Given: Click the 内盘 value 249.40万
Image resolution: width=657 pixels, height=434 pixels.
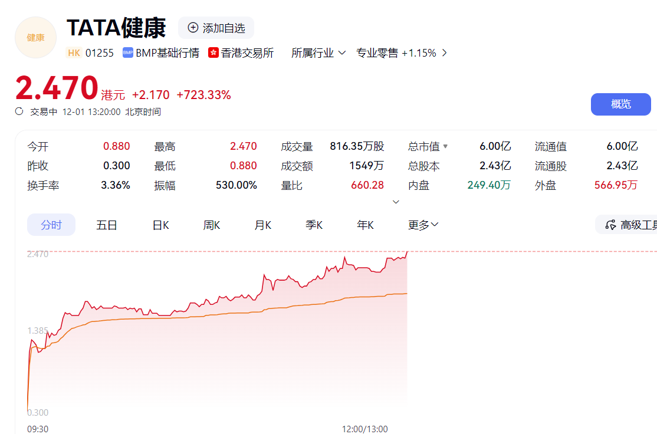Looking at the screenshot, I should click(x=489, y=185).
